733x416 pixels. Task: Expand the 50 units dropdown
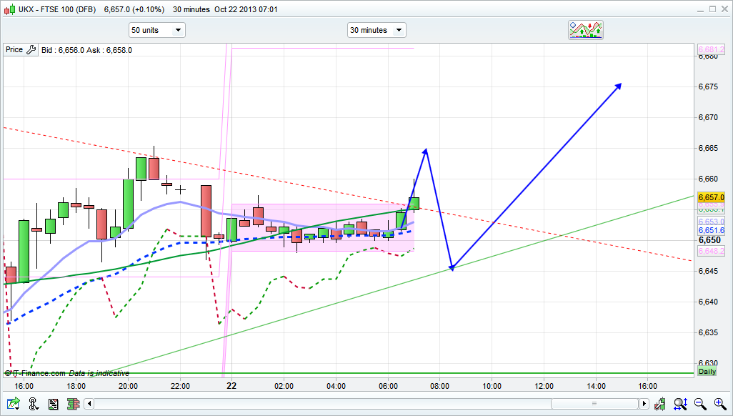[156, 30]
